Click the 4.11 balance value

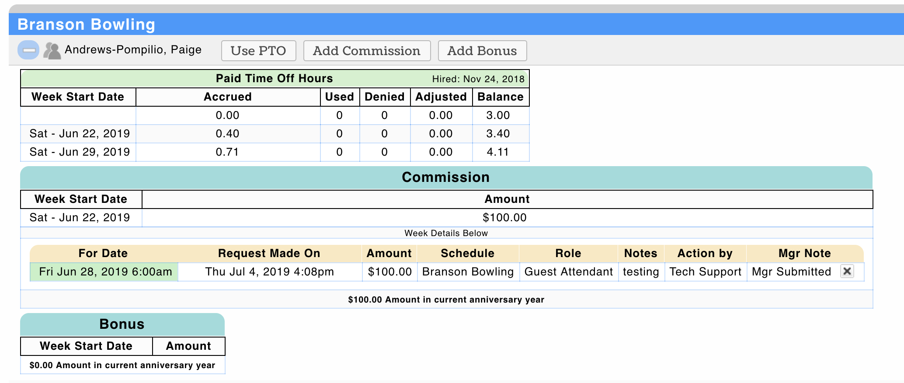pyautogui.click(x=498, y=152)
